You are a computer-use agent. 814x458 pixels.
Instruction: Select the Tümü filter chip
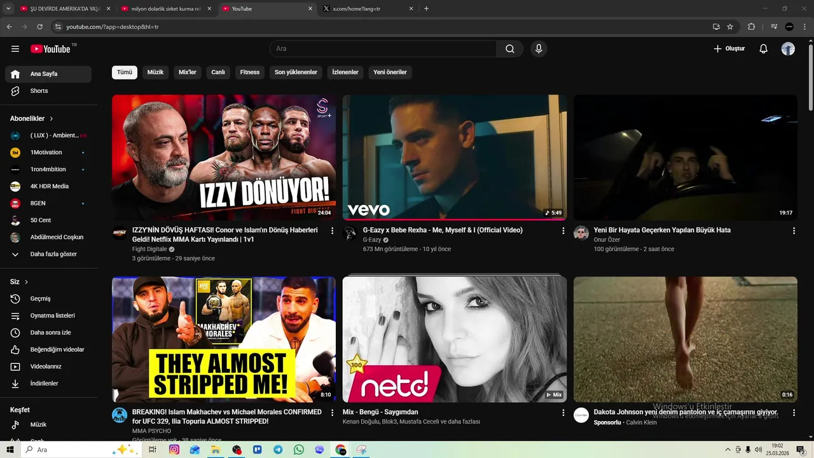click(125, 73)
